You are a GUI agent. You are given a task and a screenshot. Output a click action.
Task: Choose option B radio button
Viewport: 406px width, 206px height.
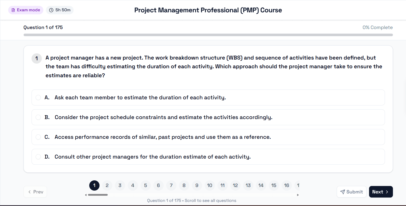click(38, 117)
